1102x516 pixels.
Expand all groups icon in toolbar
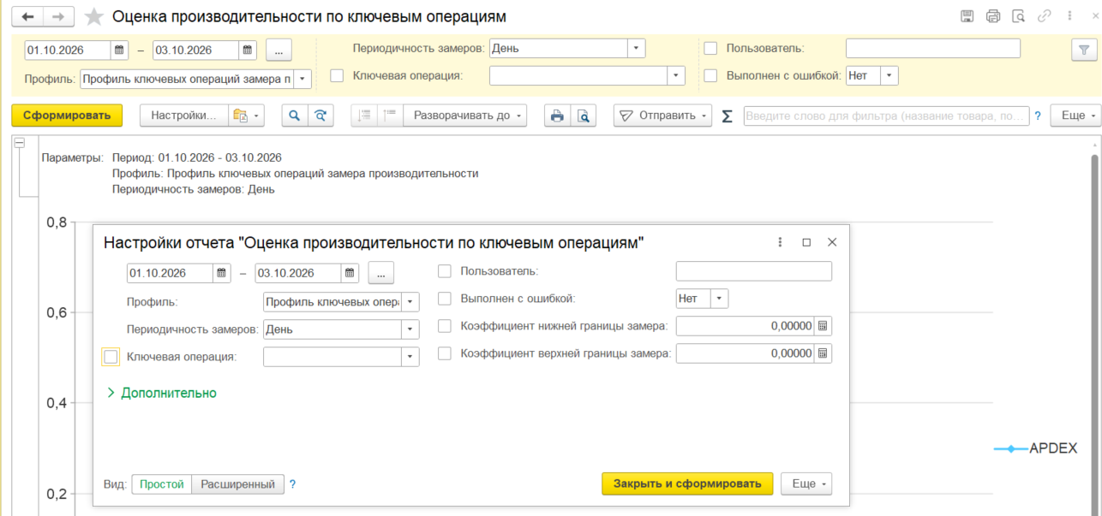coord(390,116)
